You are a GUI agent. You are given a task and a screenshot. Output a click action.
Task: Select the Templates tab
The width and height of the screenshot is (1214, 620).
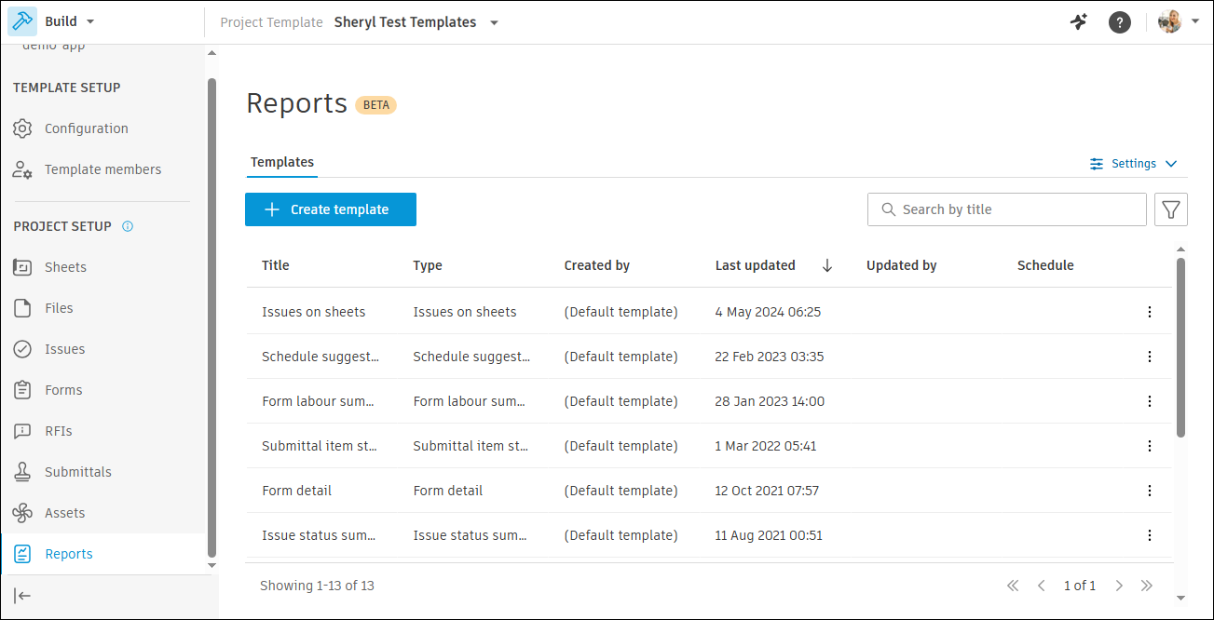click(282, 163)
